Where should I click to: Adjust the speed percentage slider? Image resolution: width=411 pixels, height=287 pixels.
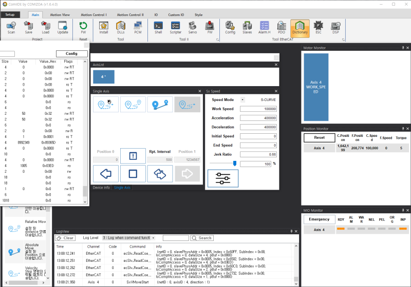(x=235, y=163)
